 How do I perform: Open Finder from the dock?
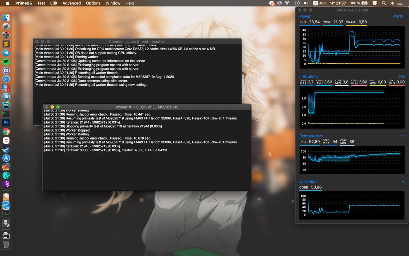pyautogui.click(x=6, y=18)
